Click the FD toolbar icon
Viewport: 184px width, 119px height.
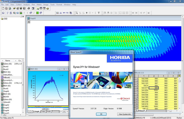click(x=67, y=13)
